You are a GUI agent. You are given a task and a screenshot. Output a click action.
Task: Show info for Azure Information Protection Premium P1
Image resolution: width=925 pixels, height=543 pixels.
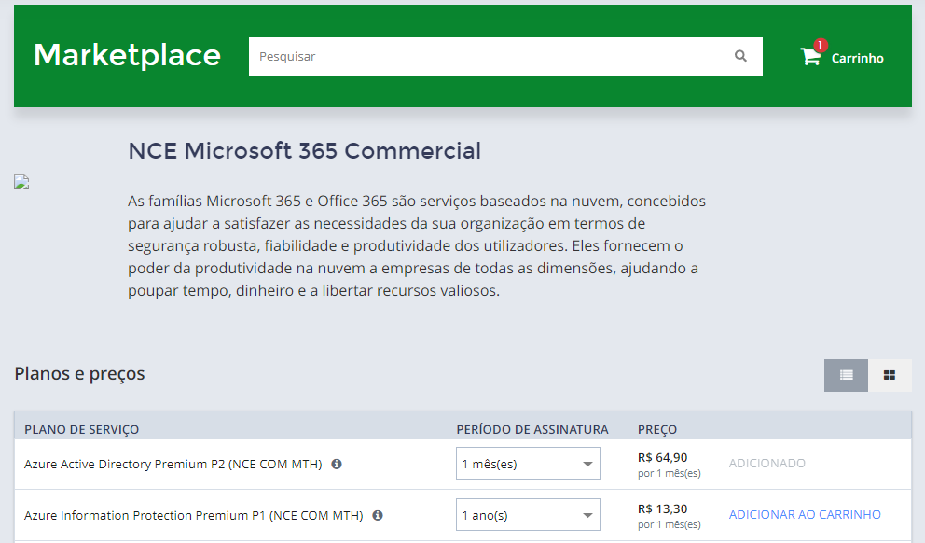(x=378, y=515)
